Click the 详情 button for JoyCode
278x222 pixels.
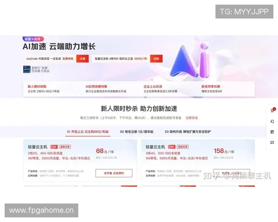tap(82, 59)
